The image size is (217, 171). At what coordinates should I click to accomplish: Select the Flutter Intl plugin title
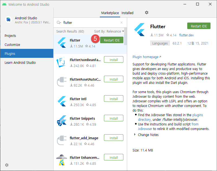[78, 99]
